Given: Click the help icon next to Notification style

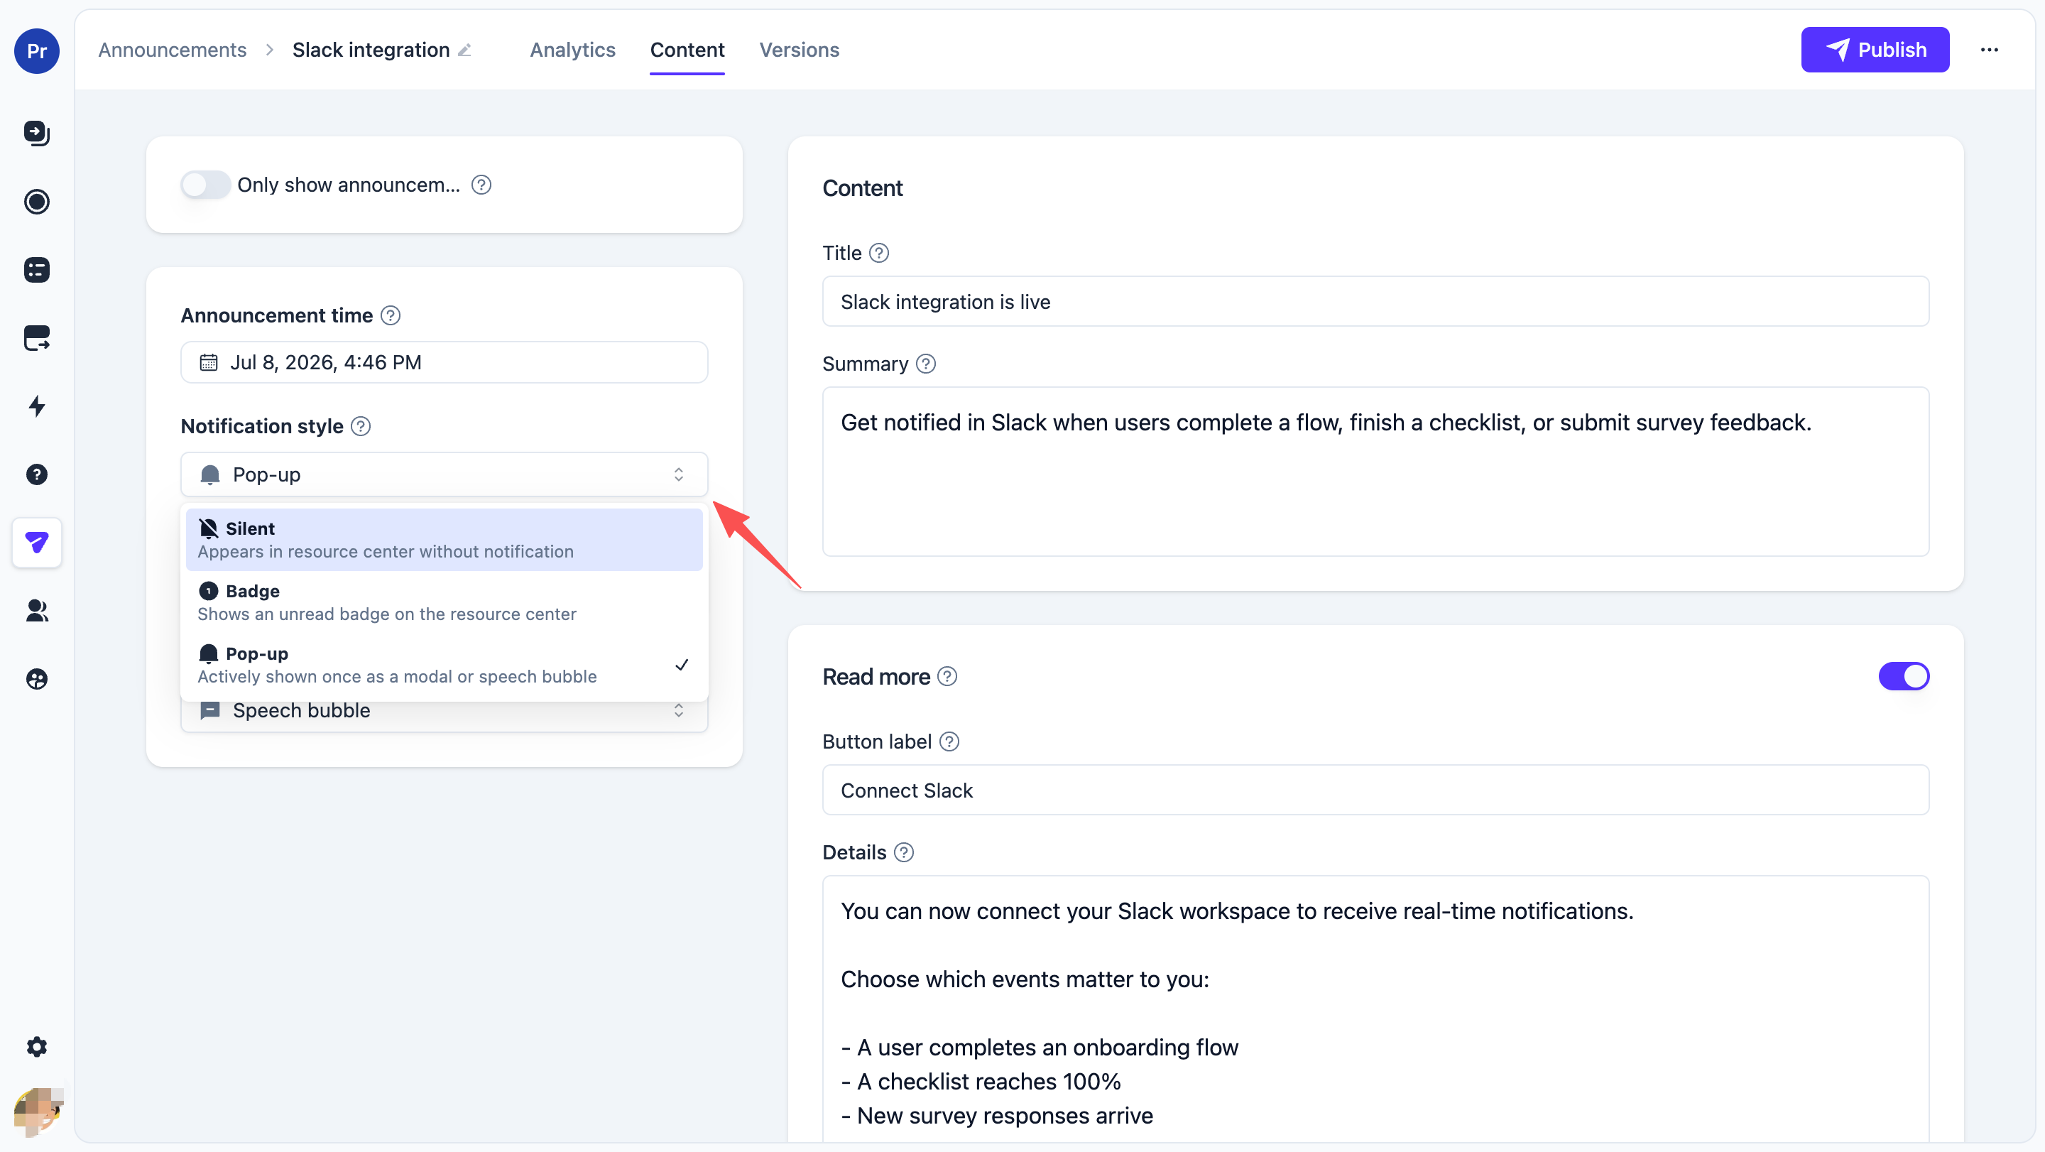Looking at the screenshot, I should tap(361, 426).
